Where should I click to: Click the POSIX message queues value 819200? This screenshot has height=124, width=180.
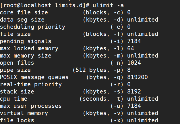pos(138,77)
